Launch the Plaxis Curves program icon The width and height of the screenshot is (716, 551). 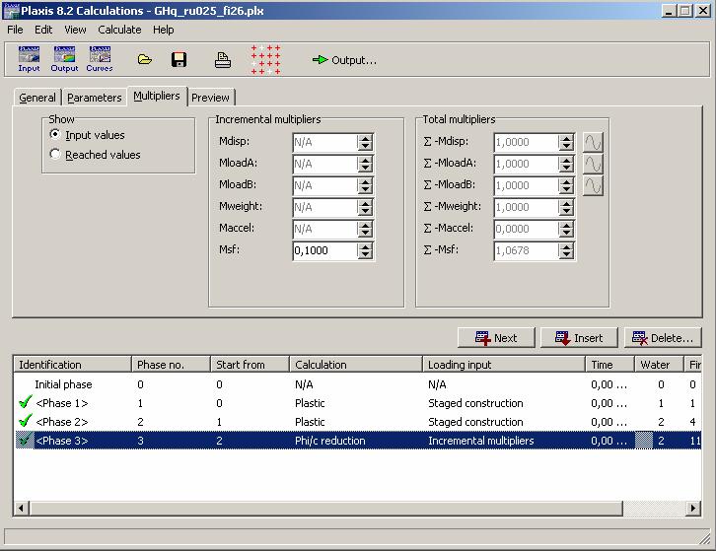click(100, 59)
